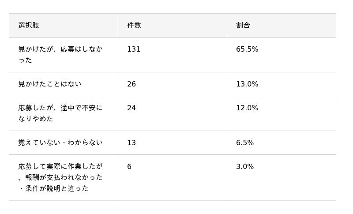
Task: Click the 件数 column header
Action: tap(134, 25)
